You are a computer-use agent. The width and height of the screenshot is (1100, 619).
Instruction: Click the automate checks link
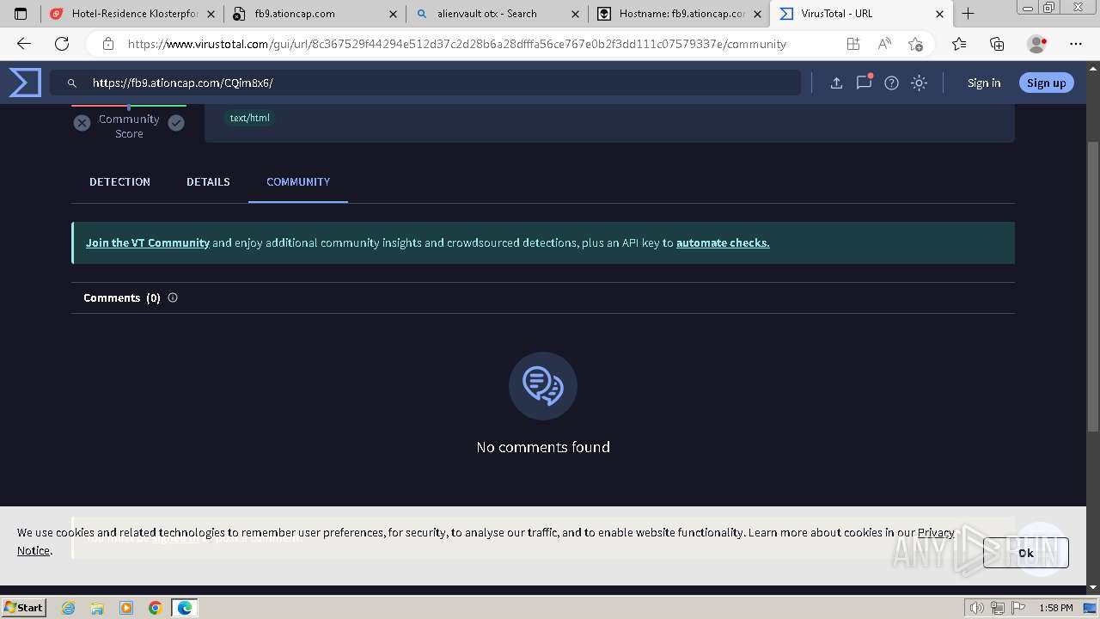point(723,242)
